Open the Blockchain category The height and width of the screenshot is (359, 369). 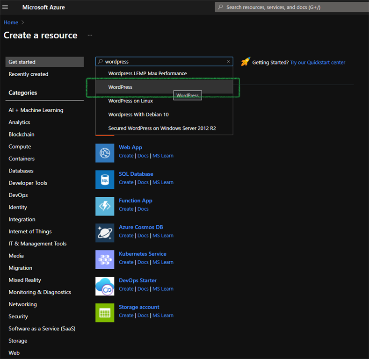click(x=22, y=134)
